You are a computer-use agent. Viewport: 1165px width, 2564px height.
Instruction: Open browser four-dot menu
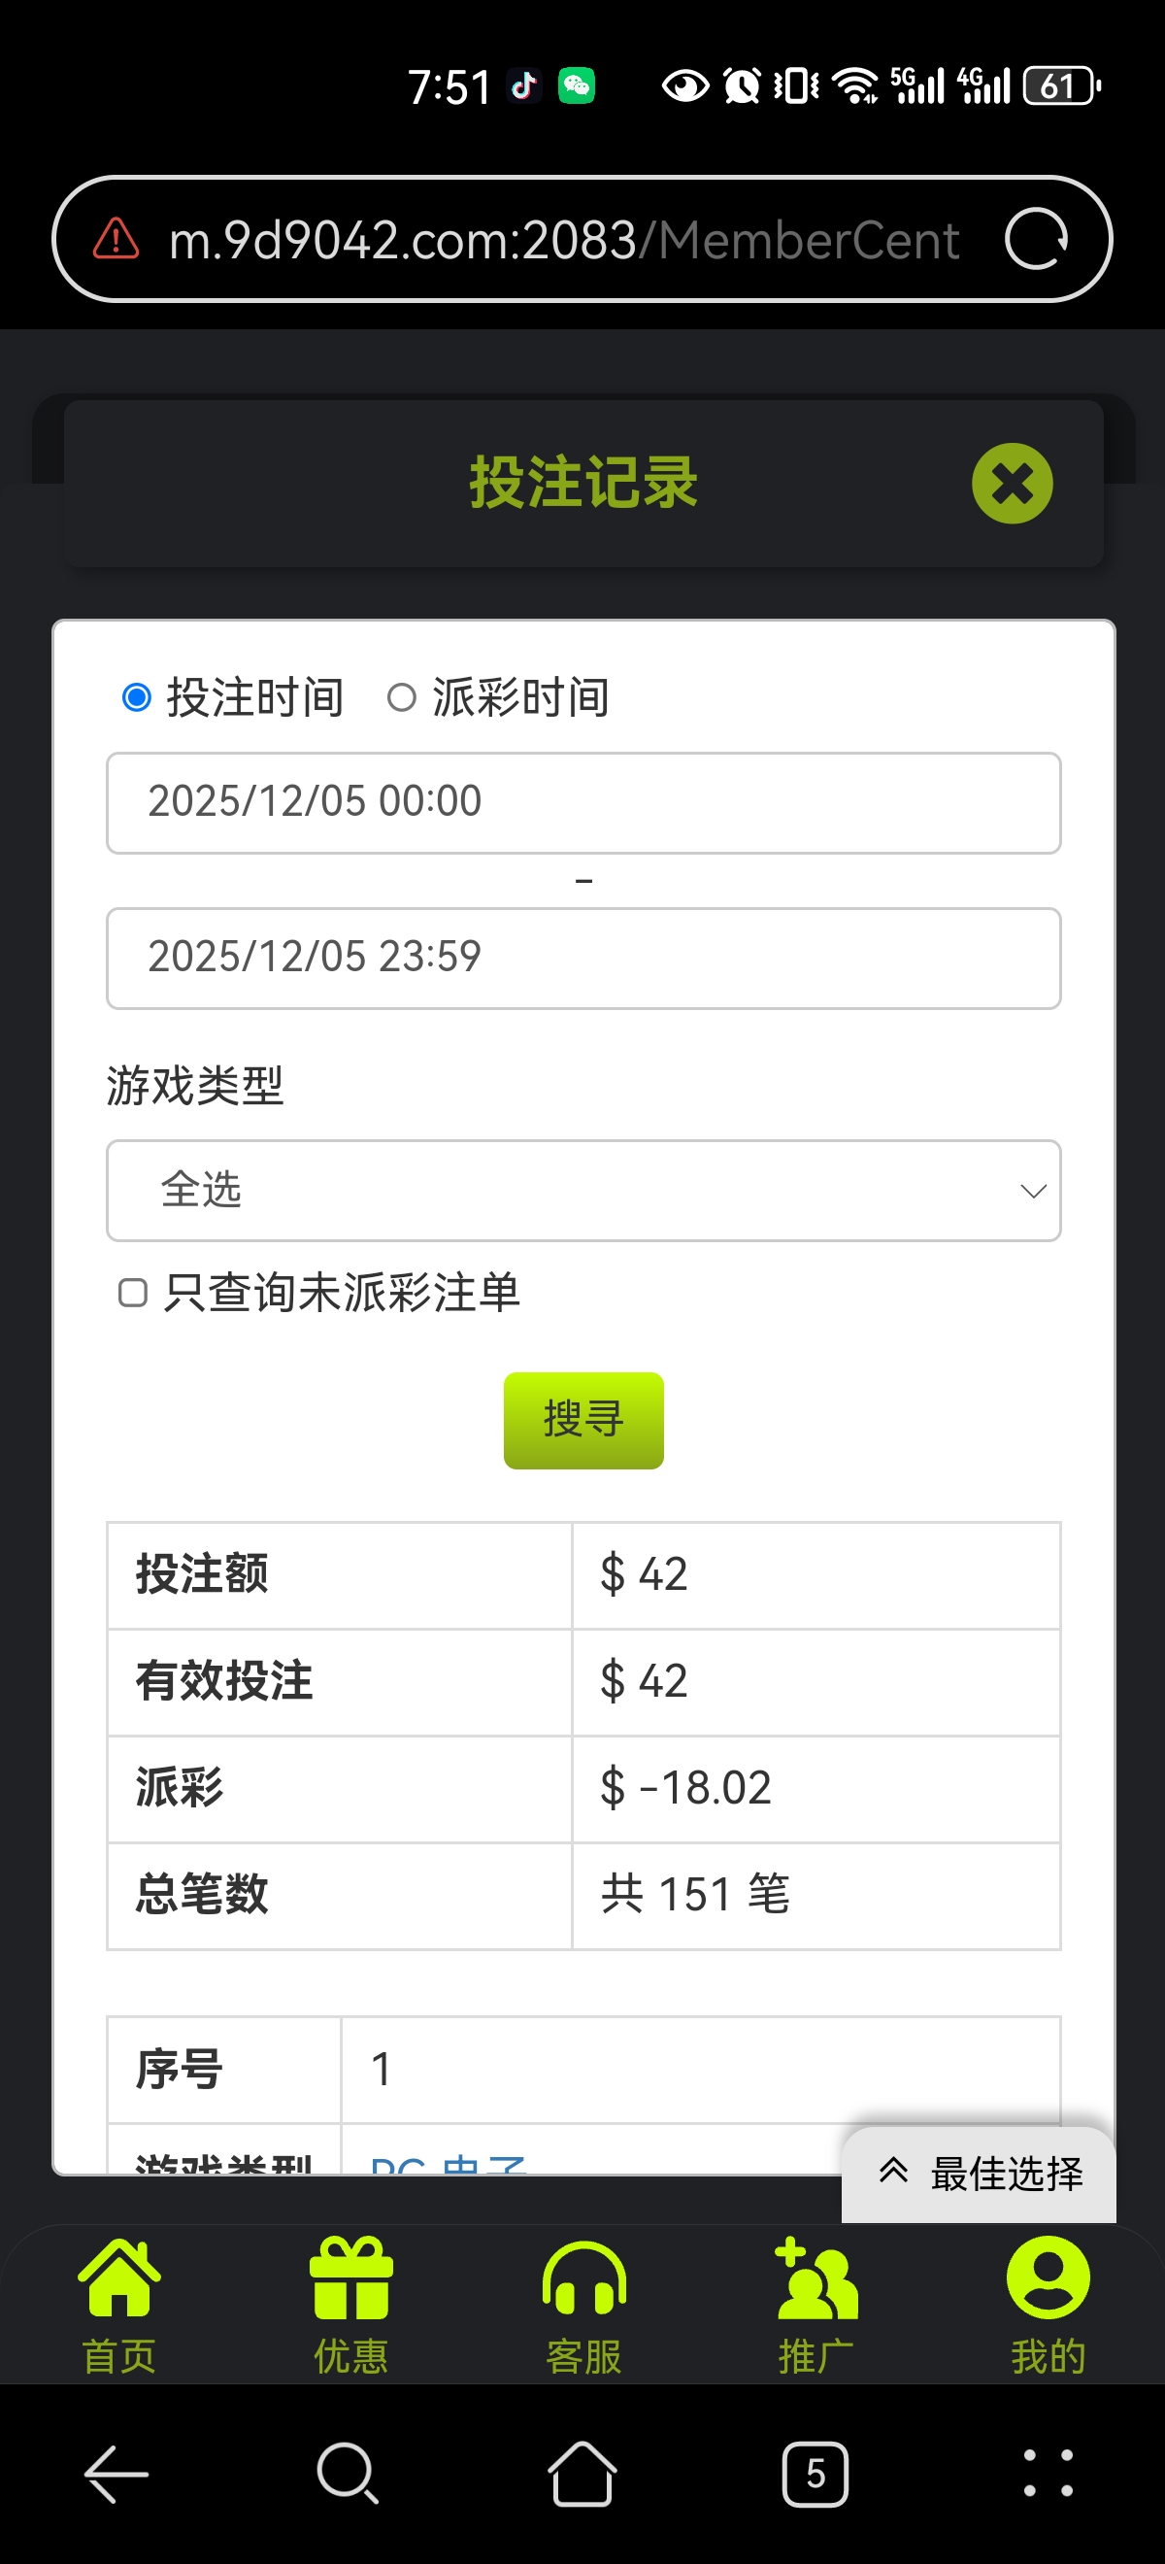pyautogui.click(x=1048, y=2475)
